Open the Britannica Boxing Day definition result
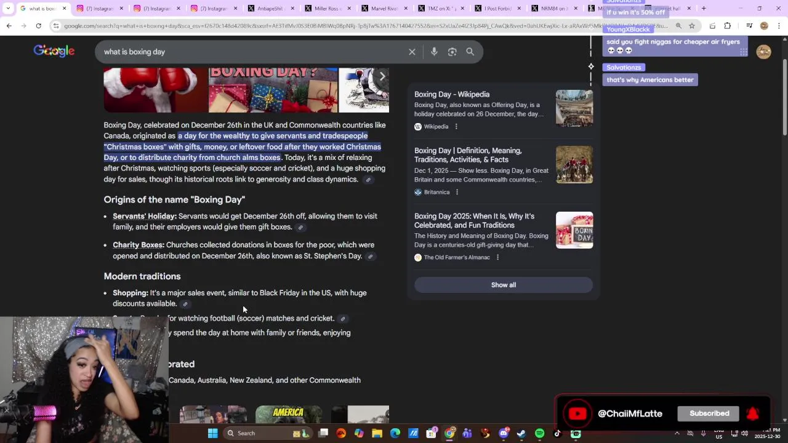The width and height of the screenshot is (788, 443). click(x=468, y=155)
